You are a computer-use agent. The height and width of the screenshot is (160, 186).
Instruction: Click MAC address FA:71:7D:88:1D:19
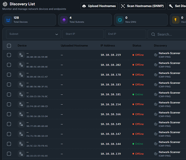(37, 136)
